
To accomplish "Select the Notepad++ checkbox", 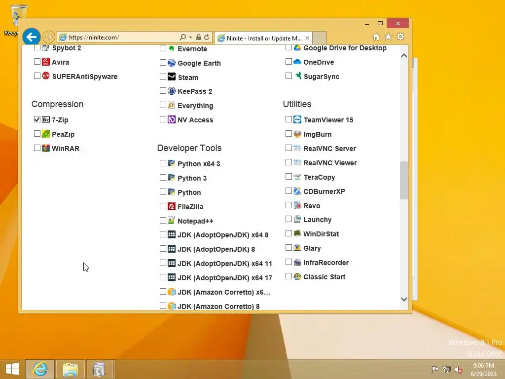I will pos(163,220).
